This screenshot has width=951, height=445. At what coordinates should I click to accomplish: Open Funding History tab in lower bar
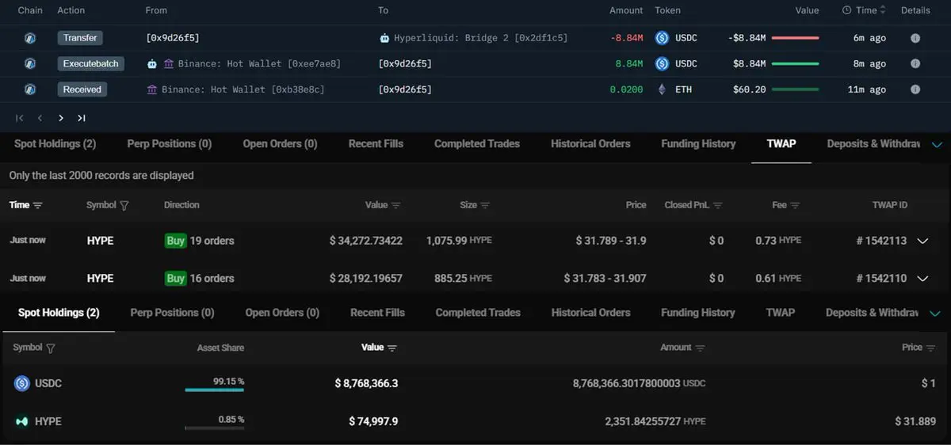(x=698, y=313)
